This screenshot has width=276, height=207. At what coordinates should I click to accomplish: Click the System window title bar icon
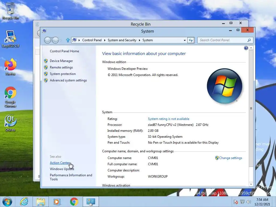coord(44,31)
